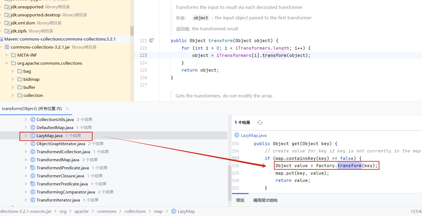Viewport: 422px width, 216px height.
Task: Collapse the org.apache.commons.collections package
Action: pos(6,63)
